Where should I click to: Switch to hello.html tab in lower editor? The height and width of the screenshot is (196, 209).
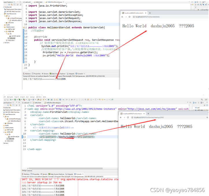click(x=37, y=103)
